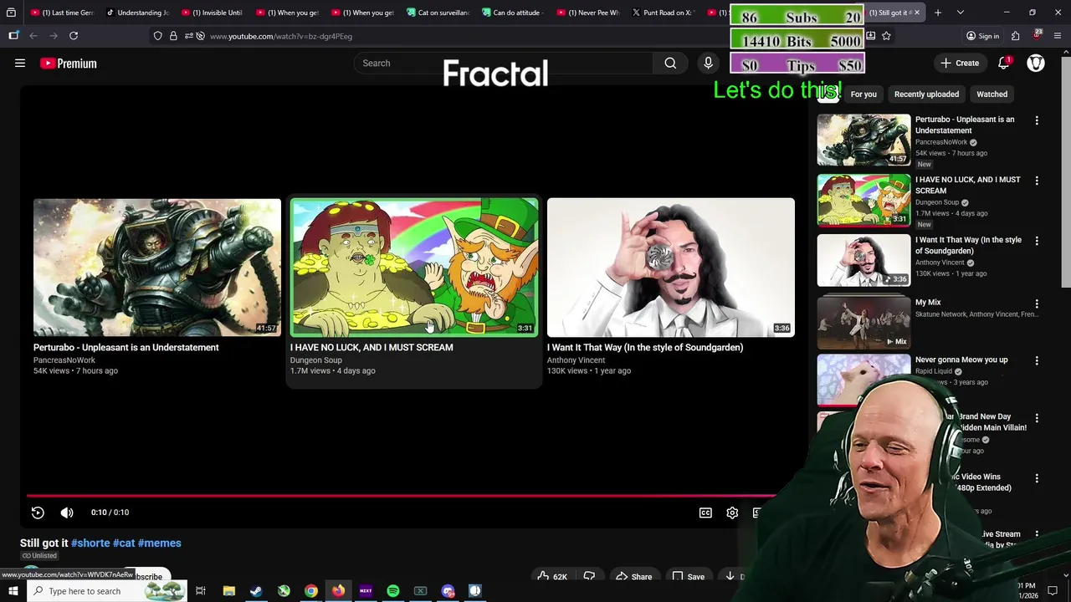Viewport: 1071px width, 602px height.
Task: Start voice search with the microphone
Action: click(708, 63)
